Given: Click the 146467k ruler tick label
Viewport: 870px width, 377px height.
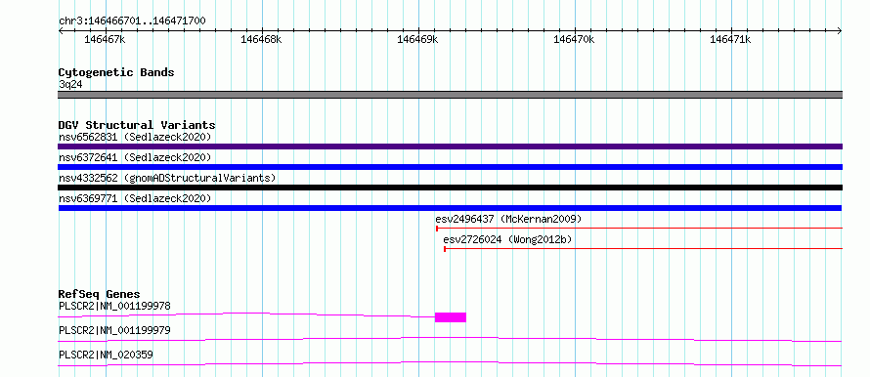Looking at the screenshot, I should pos(105,39).
